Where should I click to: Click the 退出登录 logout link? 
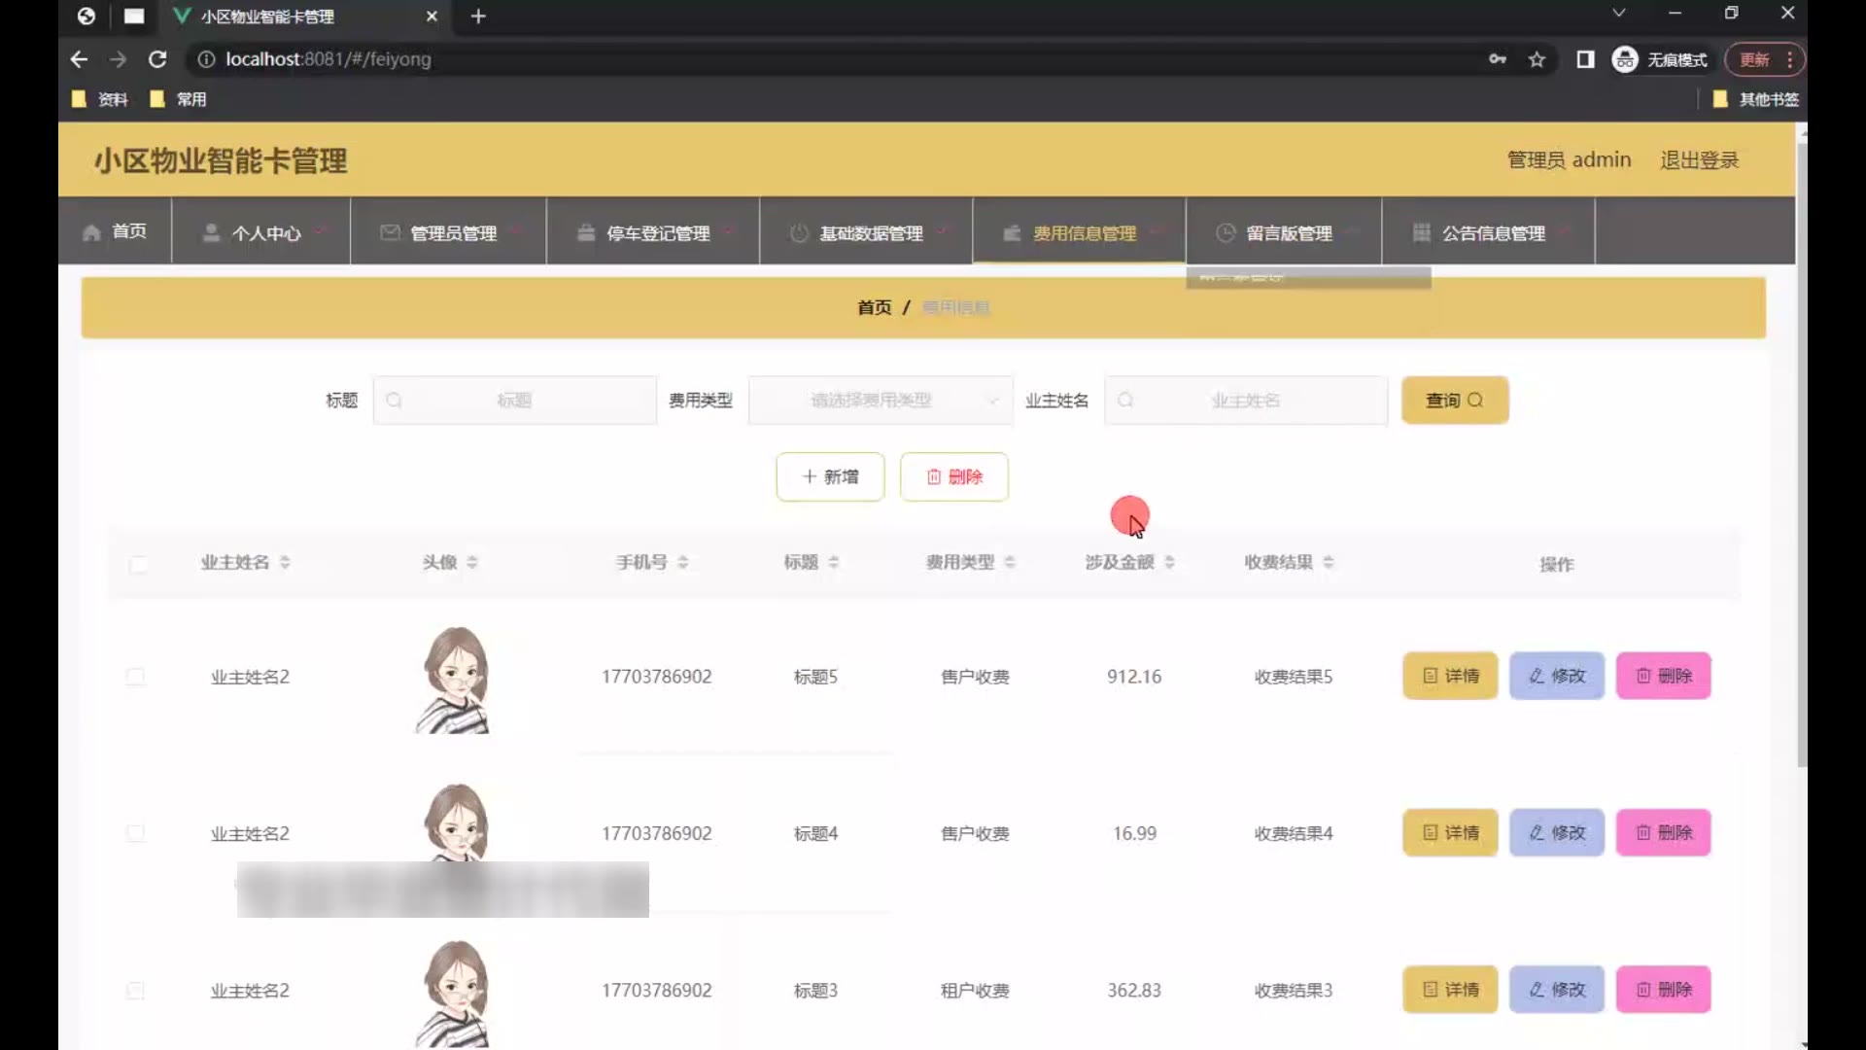[x=1699, y=160]
